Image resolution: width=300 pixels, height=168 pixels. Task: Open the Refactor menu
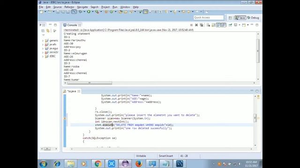coord(69,7)
